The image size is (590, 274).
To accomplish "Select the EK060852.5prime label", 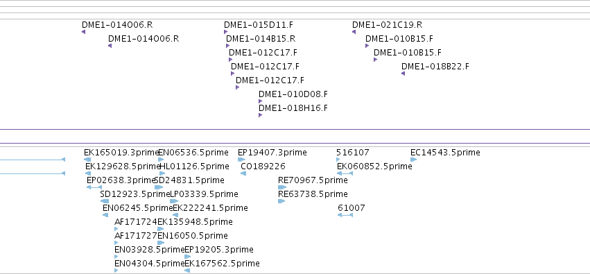I will tap(375, 166).
